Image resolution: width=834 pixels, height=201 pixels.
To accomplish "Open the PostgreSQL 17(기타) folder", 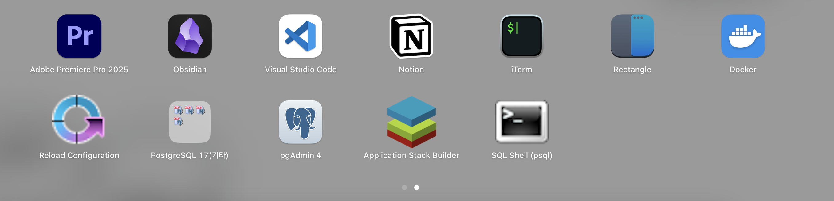I will 190,122.
